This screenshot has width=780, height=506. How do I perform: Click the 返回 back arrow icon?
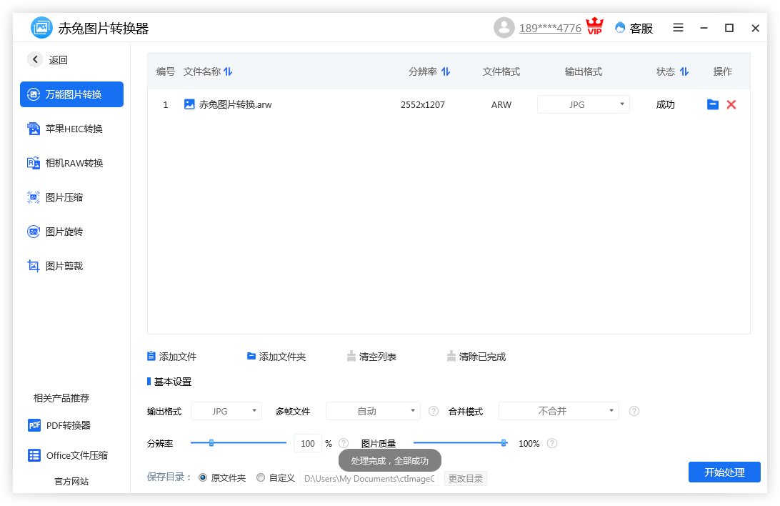pos(35,60)
